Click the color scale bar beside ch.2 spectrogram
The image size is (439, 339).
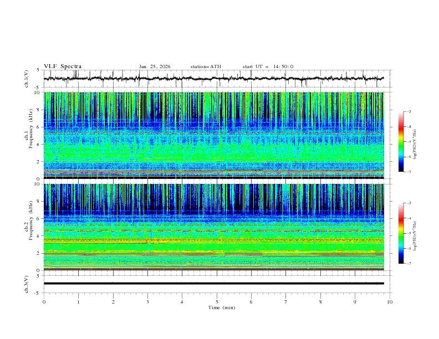pos(401,233)
